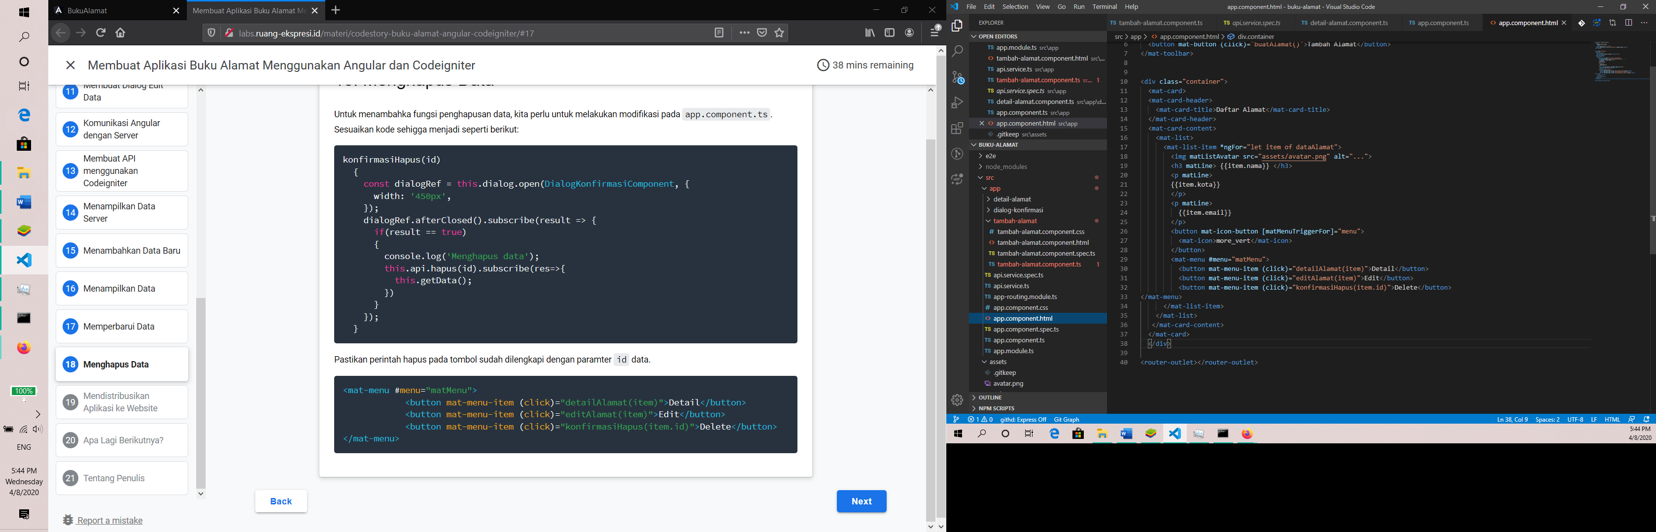The image size is (1656, 532).
Task: Switch to tambah-alamat.component.ts editor tab
Action: click(x=1160, y=23)
